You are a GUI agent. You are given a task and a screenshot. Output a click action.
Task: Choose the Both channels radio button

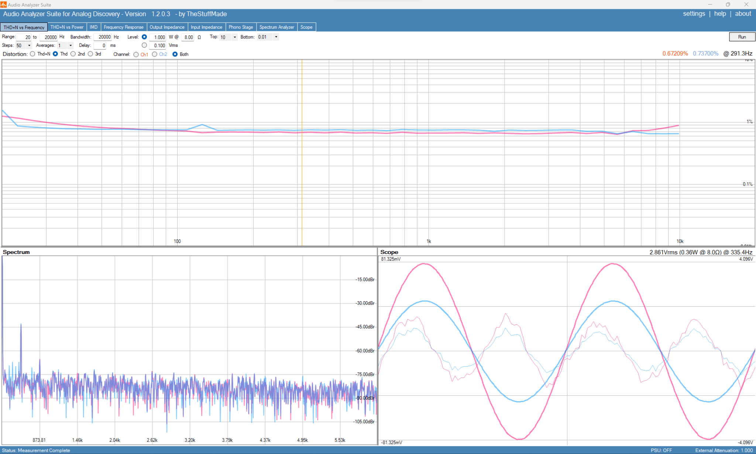coord(175,54)
